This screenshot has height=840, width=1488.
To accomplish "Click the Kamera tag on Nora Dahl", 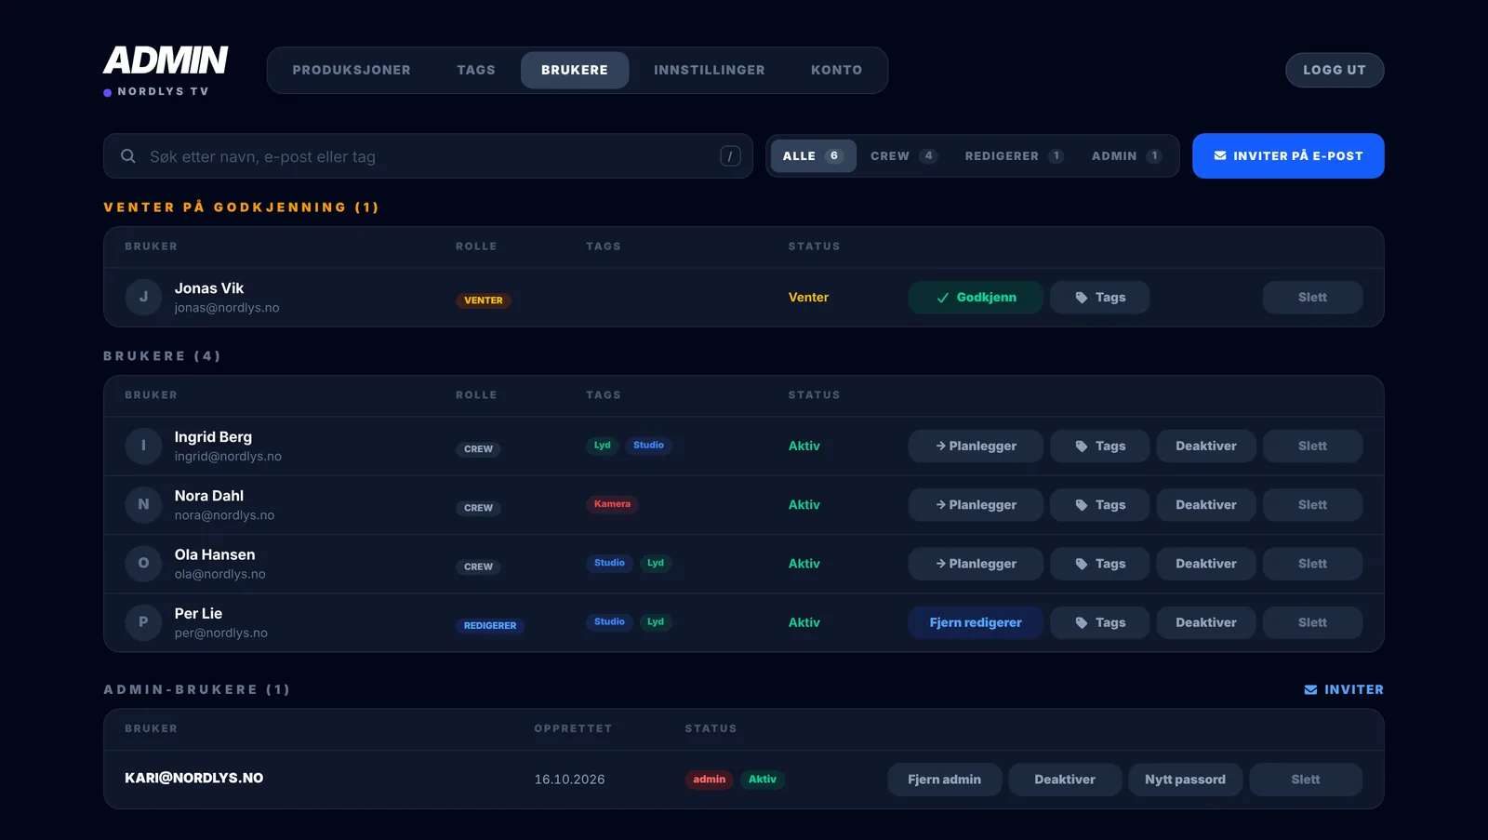I will click(x=612, y=504).
